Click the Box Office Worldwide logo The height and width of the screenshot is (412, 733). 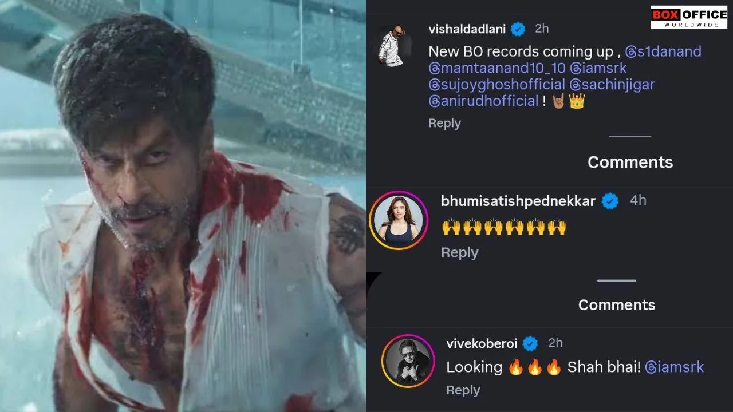pos(689,18)
